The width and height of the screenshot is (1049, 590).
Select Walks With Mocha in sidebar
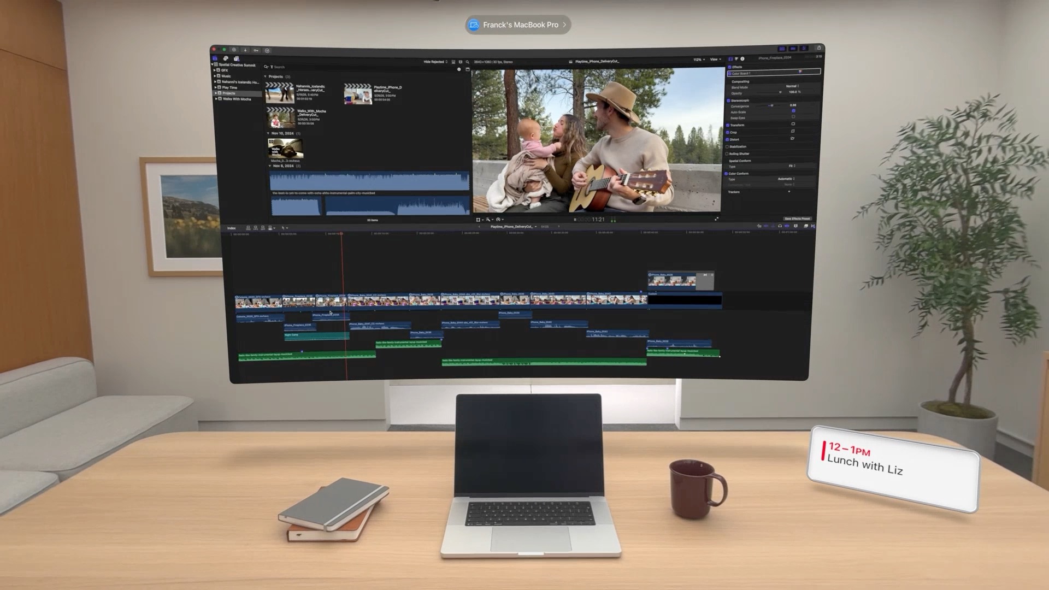[x=237, y=99]
